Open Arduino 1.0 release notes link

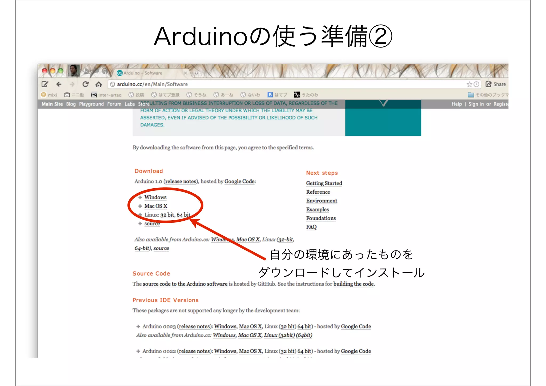(x=180, y=181)
